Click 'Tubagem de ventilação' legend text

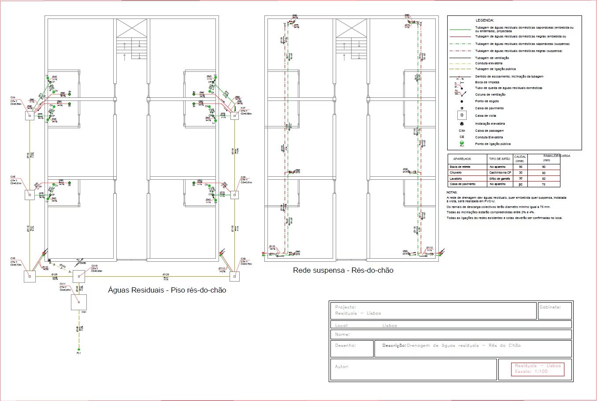(492, 58)
